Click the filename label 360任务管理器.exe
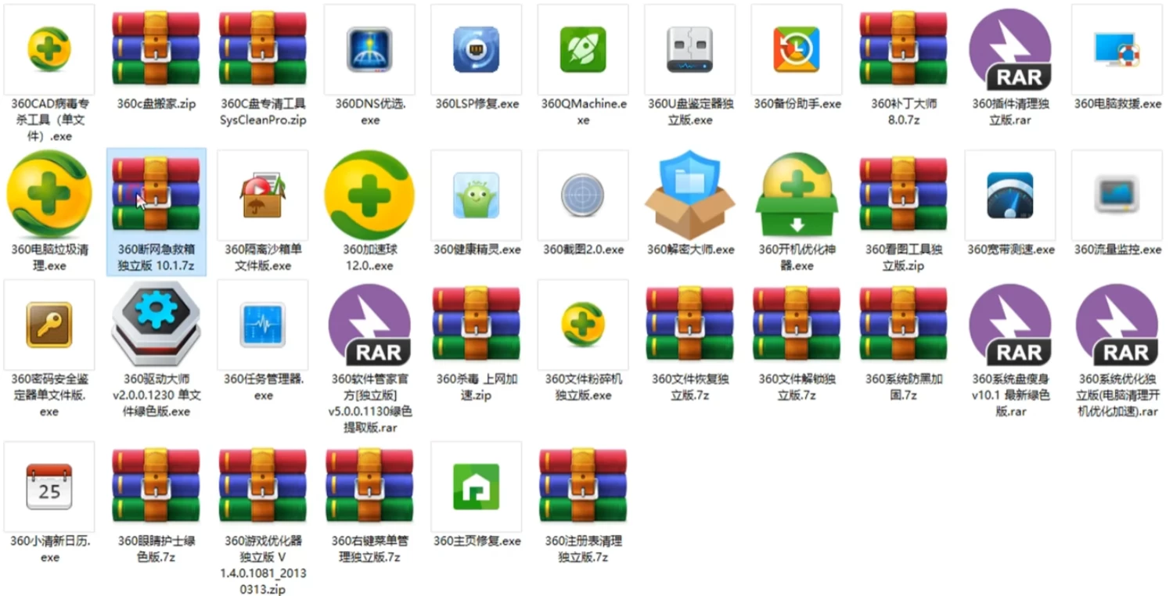 pyautogui.click(x=264, y=386)
